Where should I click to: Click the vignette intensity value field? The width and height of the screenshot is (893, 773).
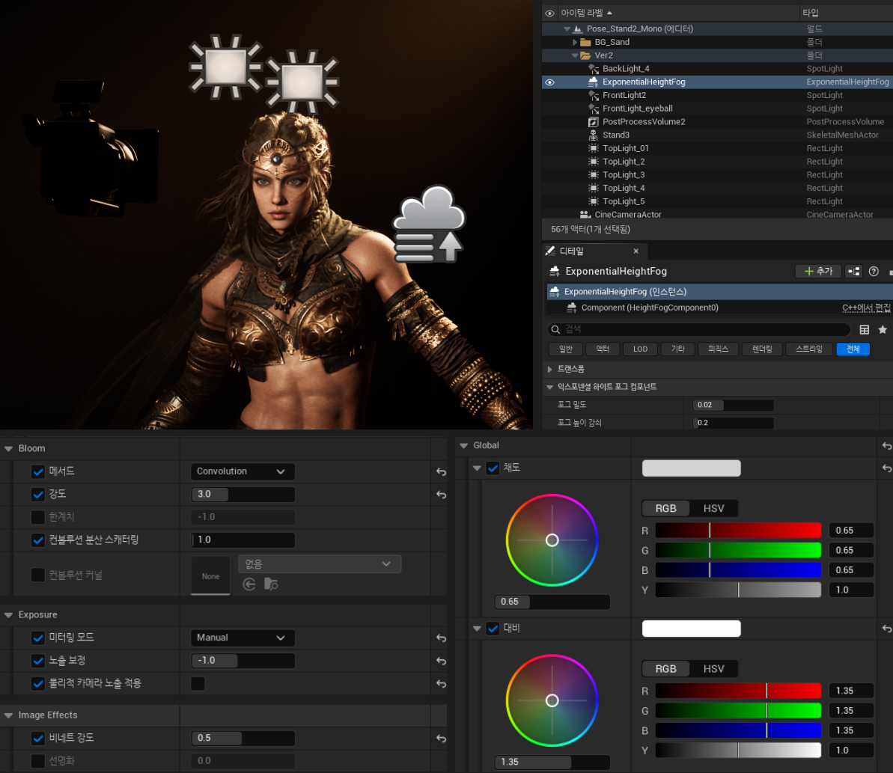pyautogui.click(x=243, y=739)
